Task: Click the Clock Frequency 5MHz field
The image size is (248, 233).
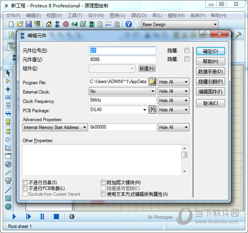Action: (122, 100)
